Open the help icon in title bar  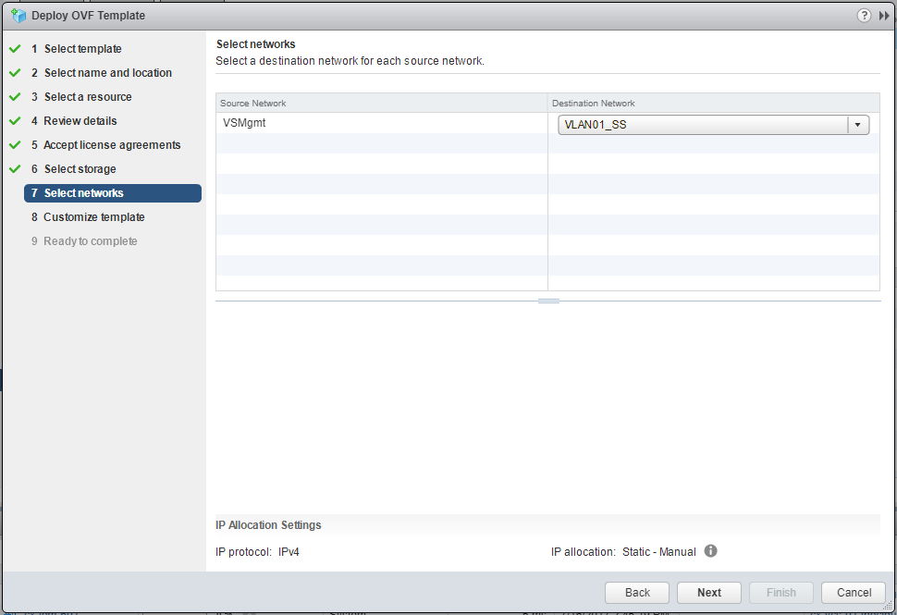click(x=864, y=15)
